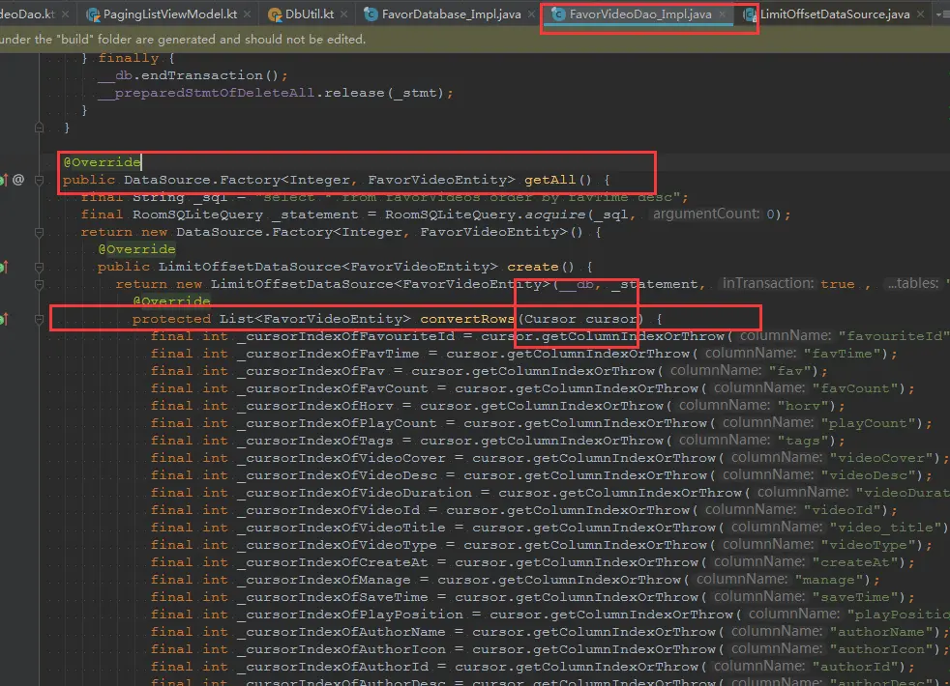The width and height of the screenshot is (950, 686).
Task: Click the LimitOffsetDataSource.java locked class icon
Action: 750,14
